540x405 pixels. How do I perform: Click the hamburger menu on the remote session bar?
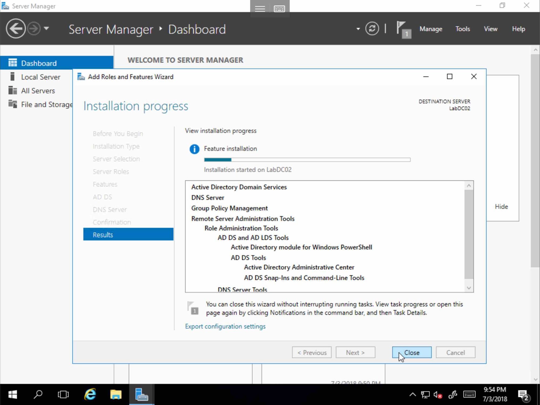click(260, 9)
